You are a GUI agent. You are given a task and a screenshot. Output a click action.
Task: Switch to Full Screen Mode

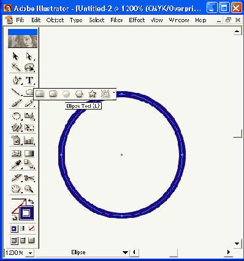(31, 240)
